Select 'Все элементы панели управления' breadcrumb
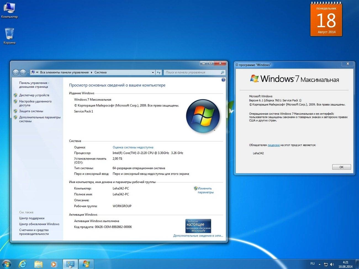 (64, 72)
